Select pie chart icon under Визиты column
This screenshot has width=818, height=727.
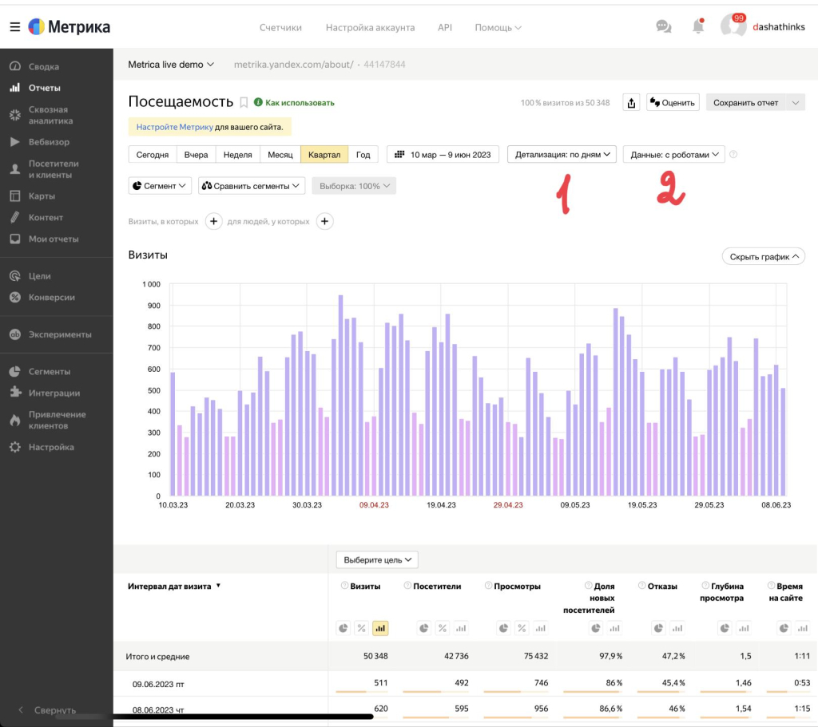tap(343, 628)
